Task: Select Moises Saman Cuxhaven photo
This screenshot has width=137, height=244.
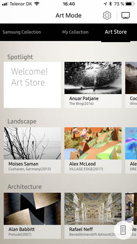Action: (x=32, y=150)
